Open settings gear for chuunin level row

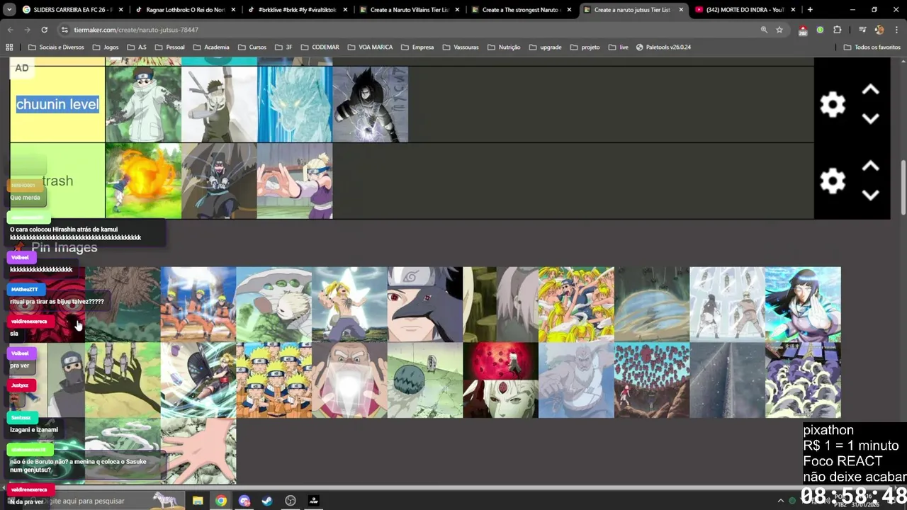(833, 105)
